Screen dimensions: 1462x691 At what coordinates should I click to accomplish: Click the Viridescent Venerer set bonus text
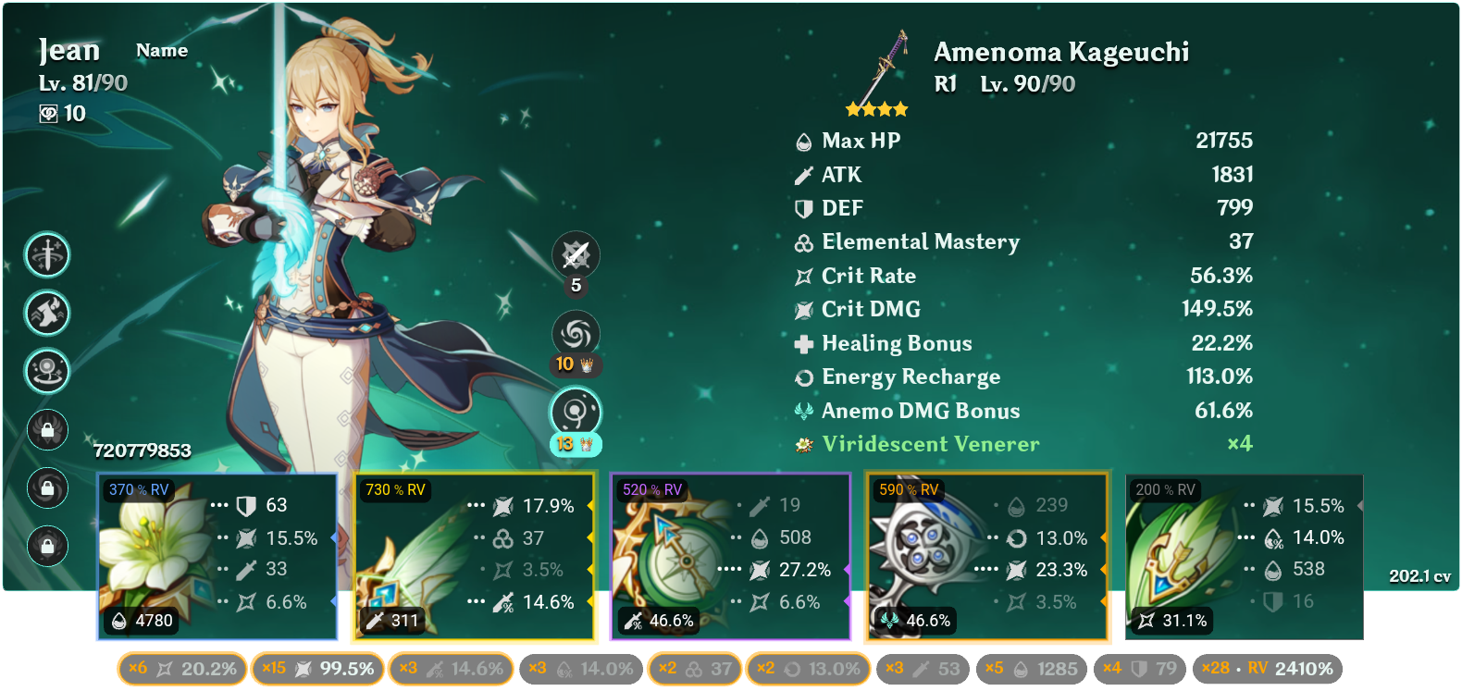point(931,444)
